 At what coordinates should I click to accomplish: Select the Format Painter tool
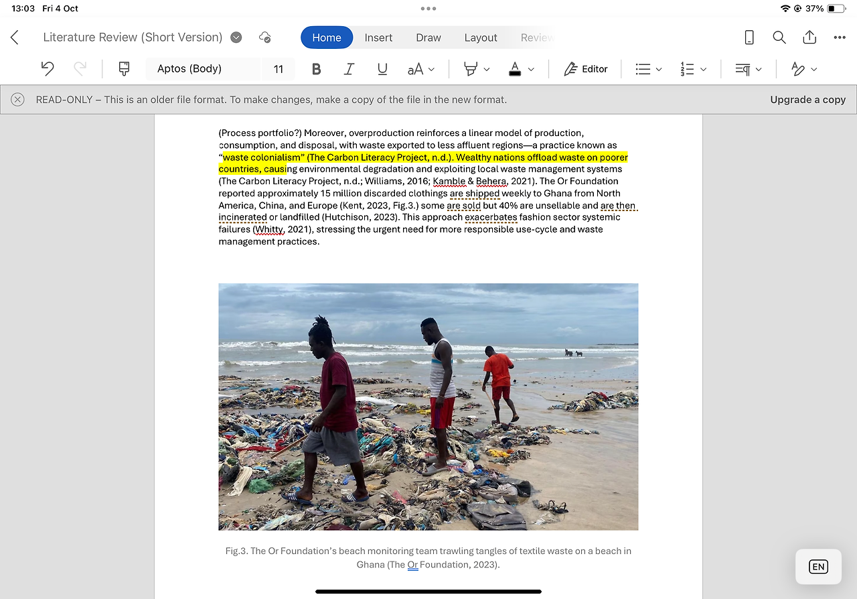click(x=124, y=68)
